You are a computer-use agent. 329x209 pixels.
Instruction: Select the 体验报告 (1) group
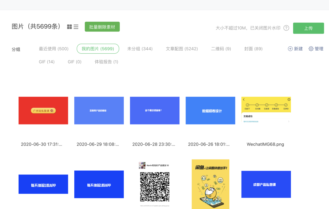pos(106,62)
